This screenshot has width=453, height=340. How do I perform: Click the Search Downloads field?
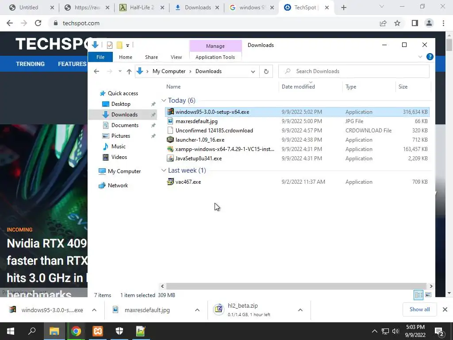(354, 71)
